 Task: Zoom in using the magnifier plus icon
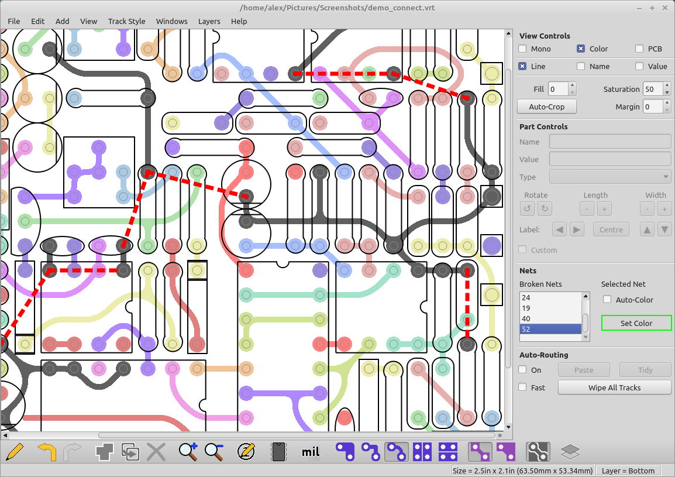(x=187, y=452)
